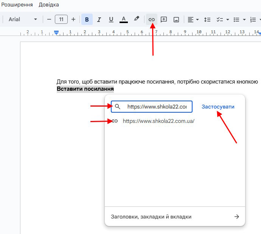Open the text color picker
The image size is (261, 234).
click(123, 19)
